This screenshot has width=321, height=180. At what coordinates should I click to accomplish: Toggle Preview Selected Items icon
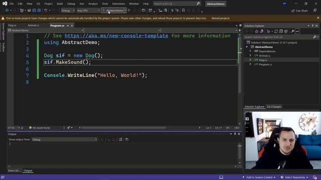tap(297, 31)
